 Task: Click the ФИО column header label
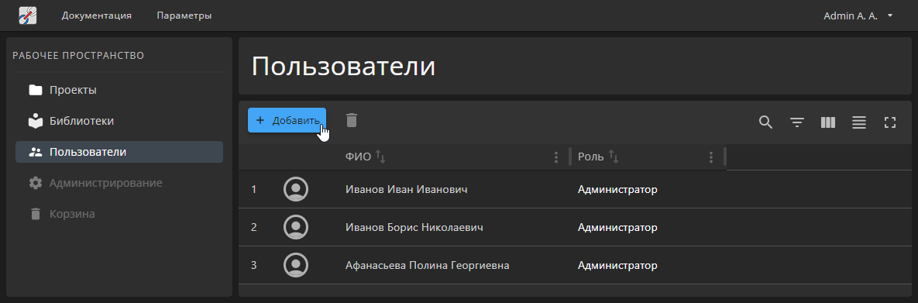pyautogui.click(x=359, y=157)
